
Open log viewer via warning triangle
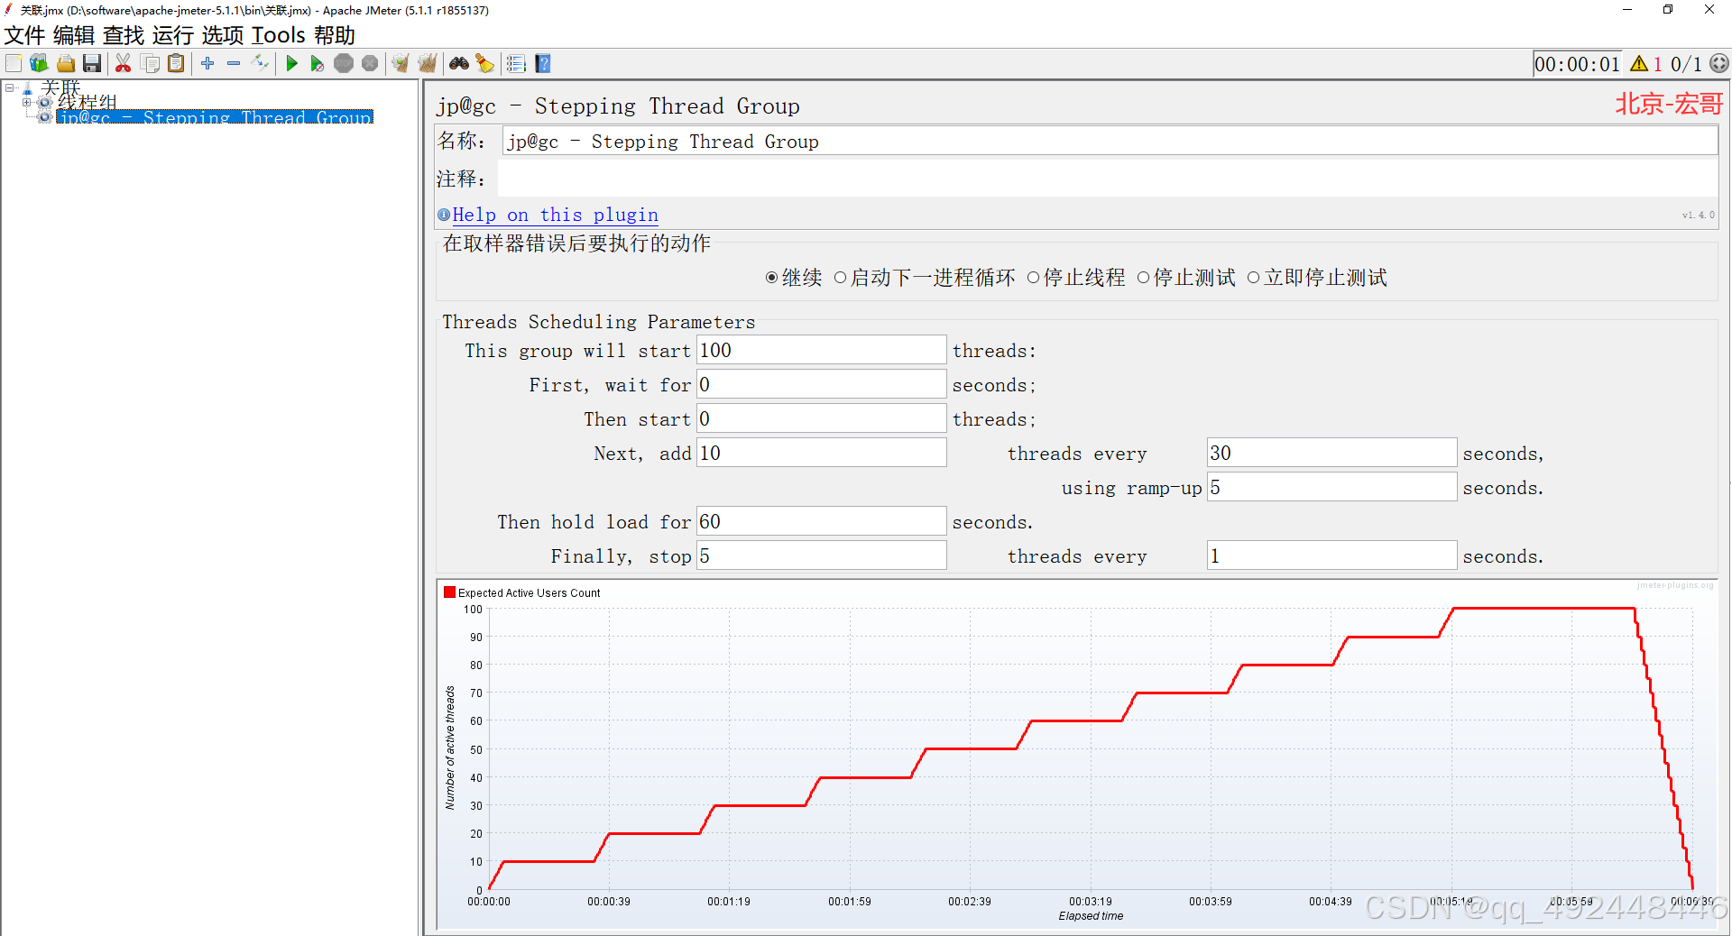pos(1639,64)
